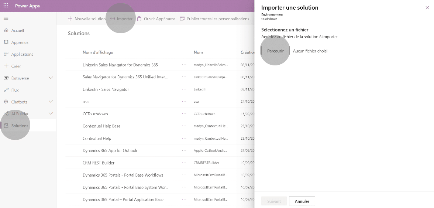Click the Flux flow icon
434x208 pixels.
[6, 90]
